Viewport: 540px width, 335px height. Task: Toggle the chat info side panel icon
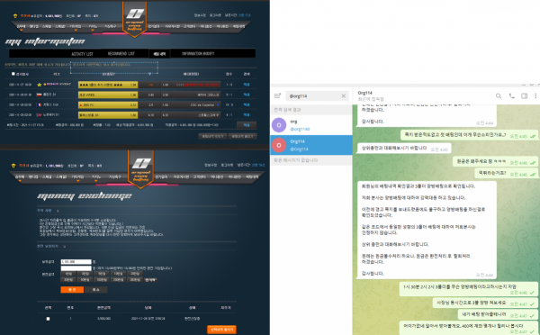click(524, 96)
